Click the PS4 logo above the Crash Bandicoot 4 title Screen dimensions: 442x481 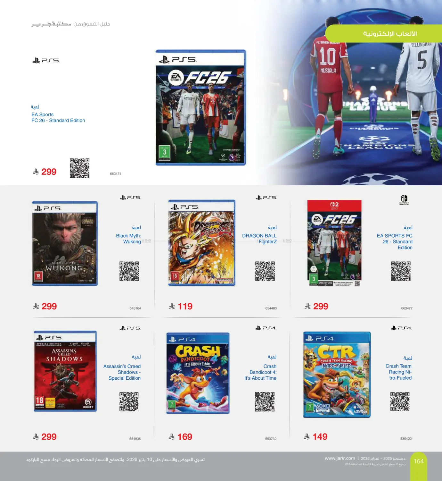coord(266,328)
